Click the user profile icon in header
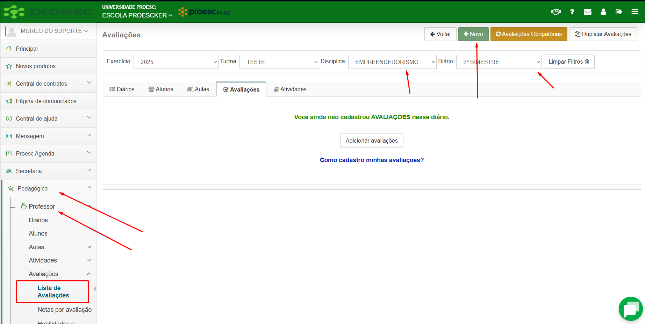Image resolution: width=645 pixels, height=324 pixels. coord(603,12)
